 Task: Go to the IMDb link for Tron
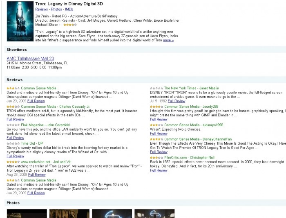point(69,9)
